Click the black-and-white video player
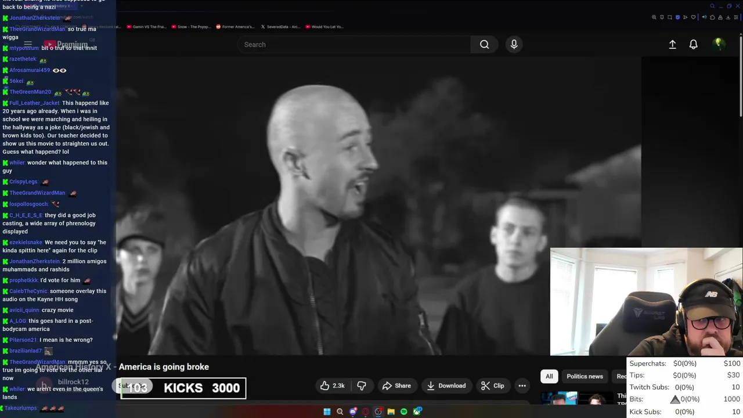The width and height of the screenshot is (743, 418). click(x=378, y=206)
